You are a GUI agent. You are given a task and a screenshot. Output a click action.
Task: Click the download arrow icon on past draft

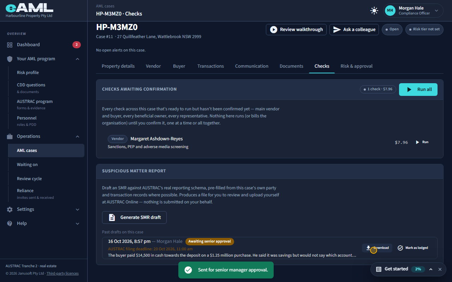tap(368, 248)
